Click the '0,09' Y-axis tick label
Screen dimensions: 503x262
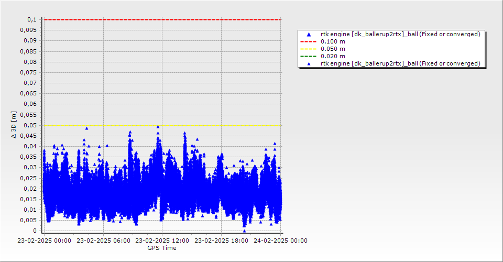tap(30, 41)
